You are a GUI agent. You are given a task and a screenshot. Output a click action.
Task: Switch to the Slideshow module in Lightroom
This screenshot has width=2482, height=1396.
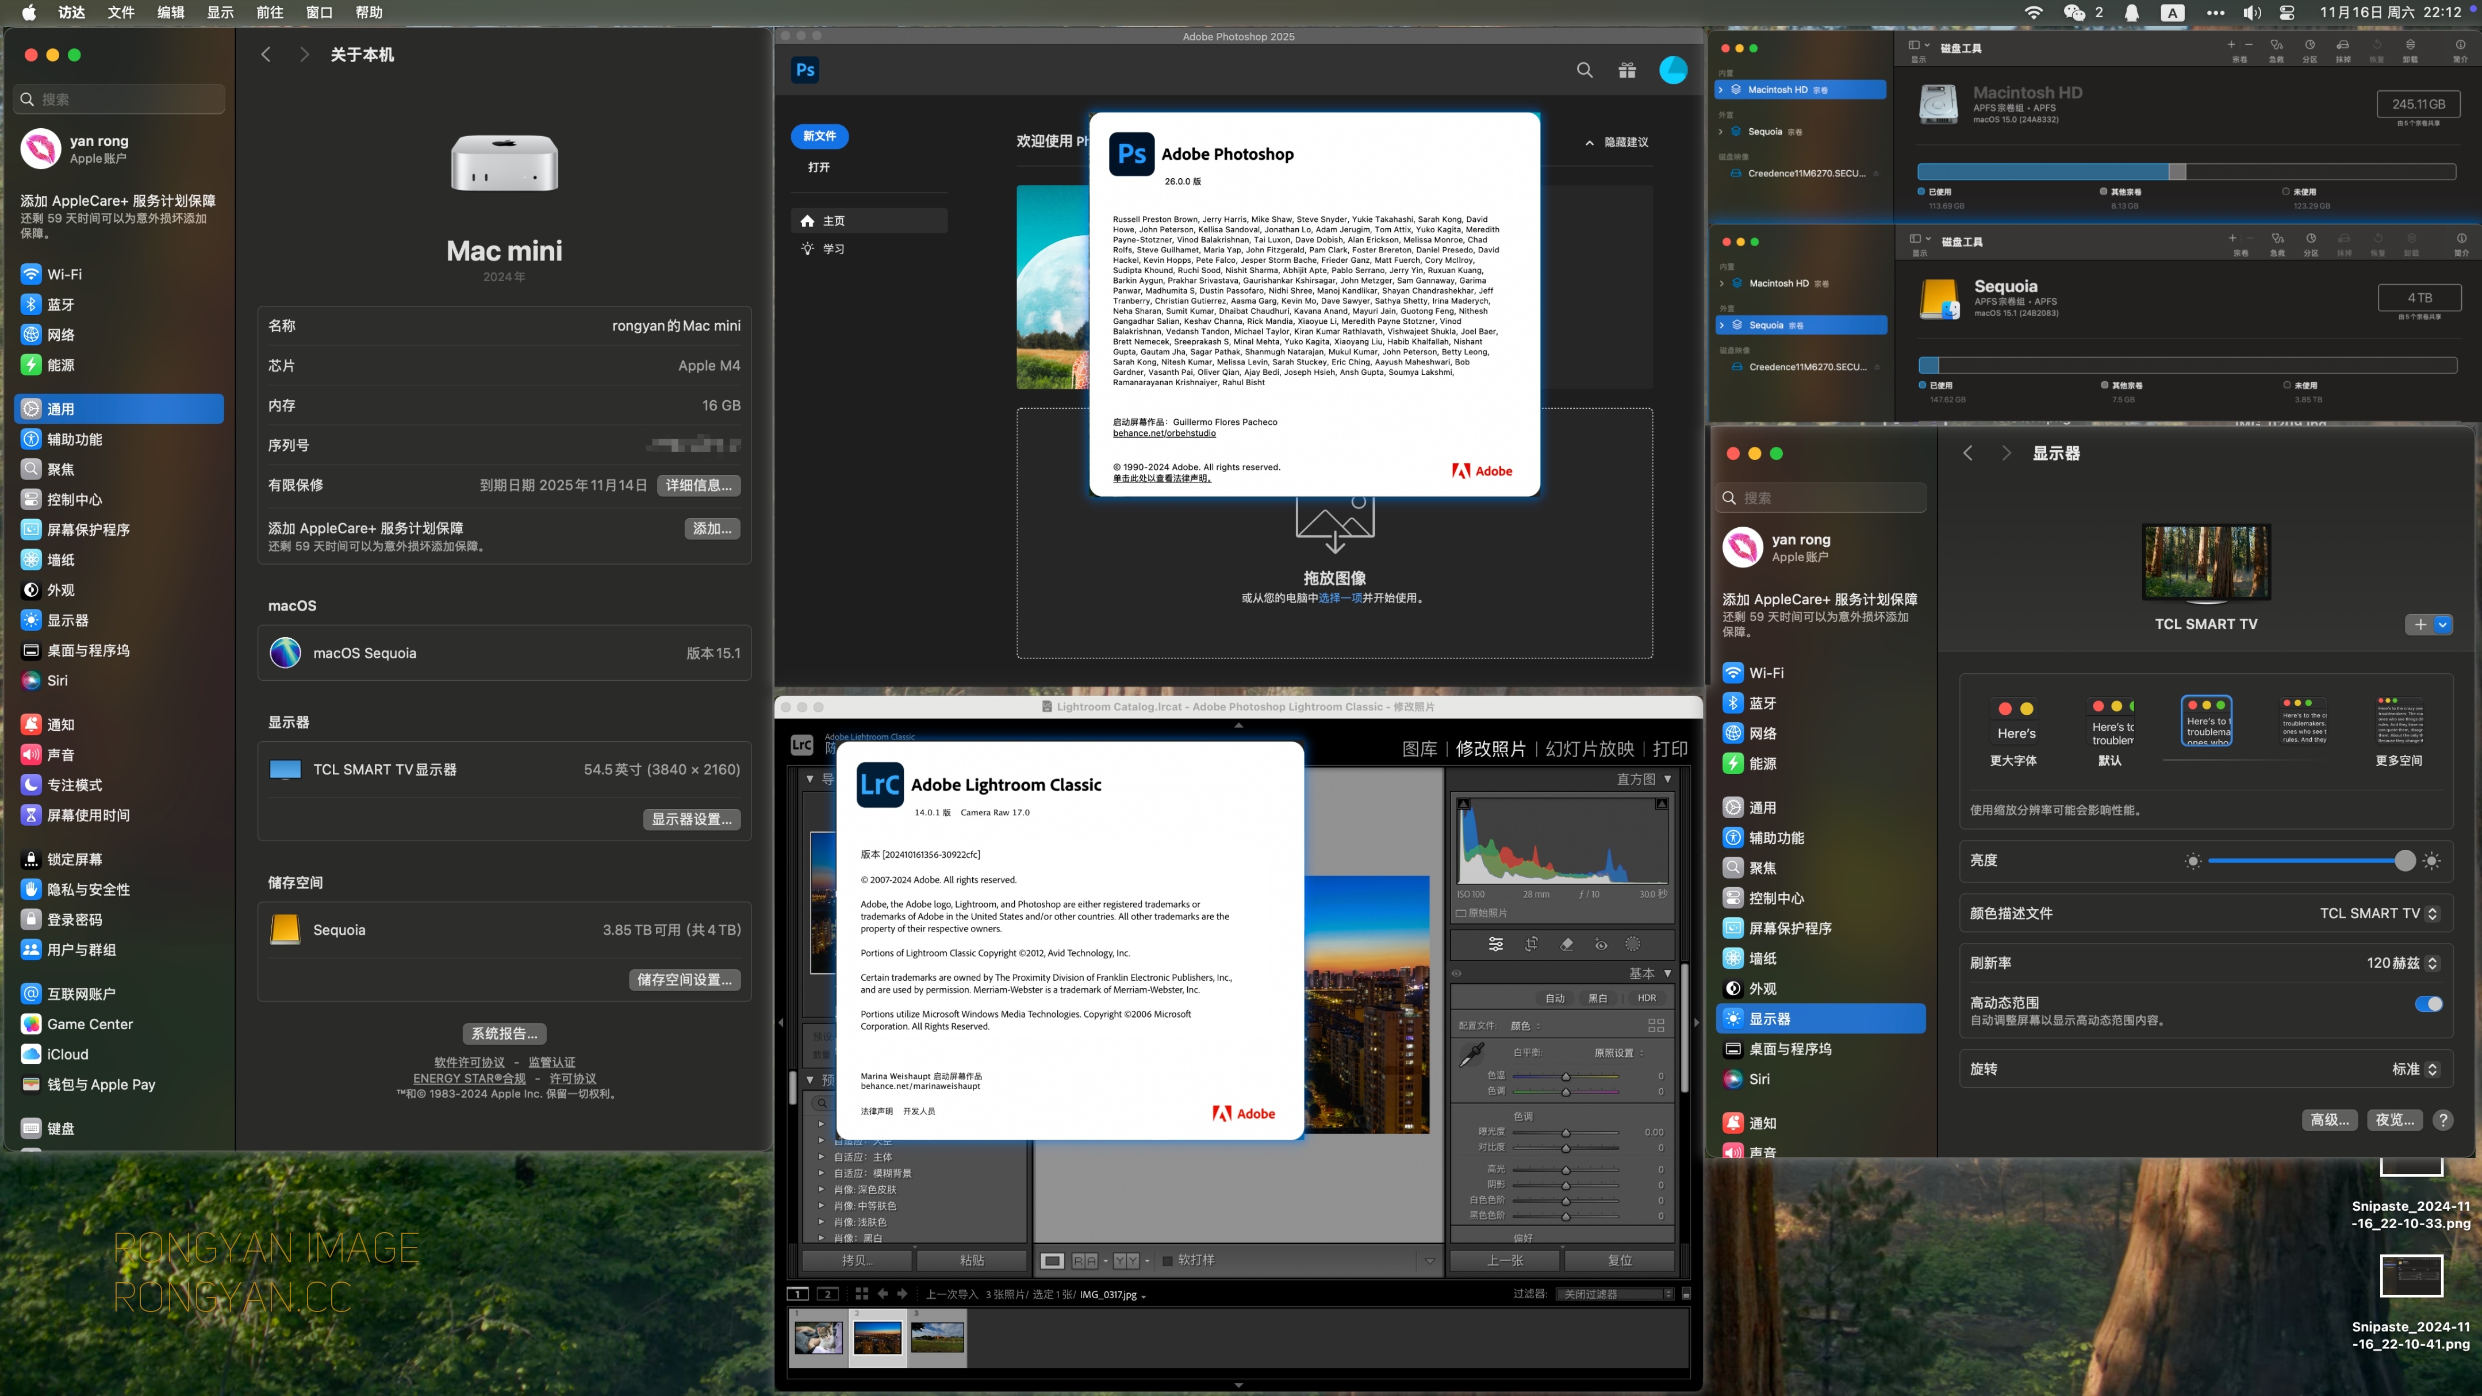(x=1589, y=749)
